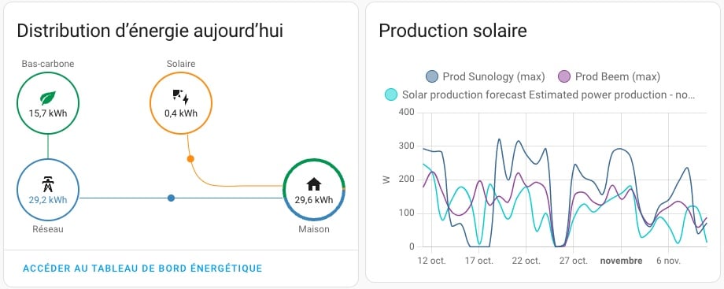Click the solar panel icon

[180, 97]
